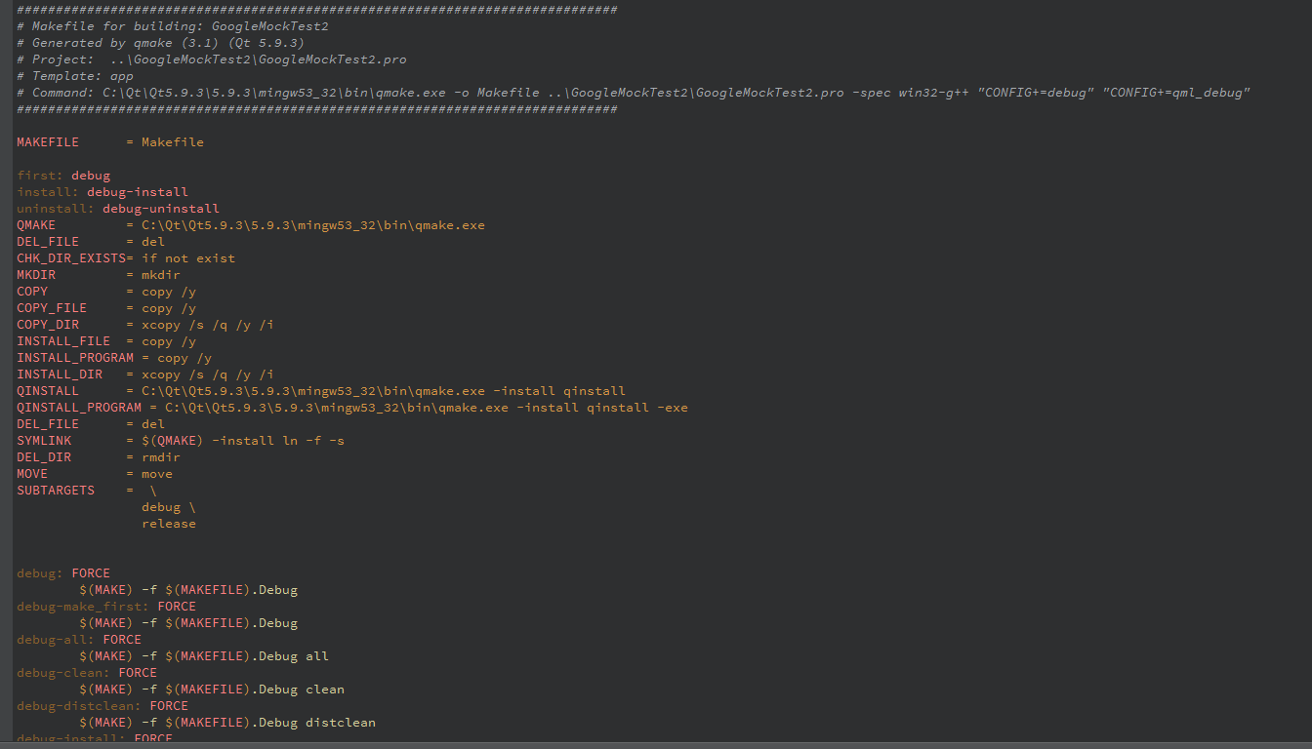
Task: Click the horizontal scrollbar at the editor bottom
Action: 656,745
